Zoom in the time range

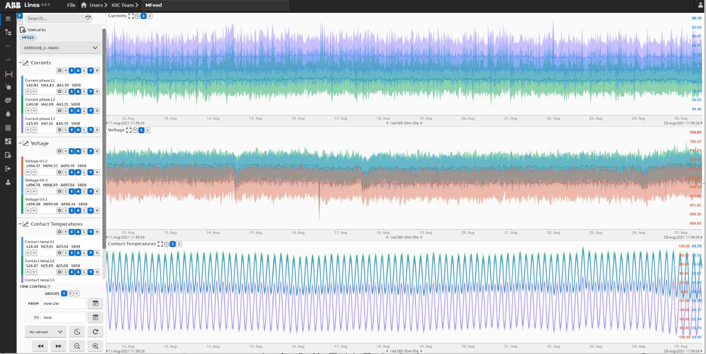(x=95, y=346)
